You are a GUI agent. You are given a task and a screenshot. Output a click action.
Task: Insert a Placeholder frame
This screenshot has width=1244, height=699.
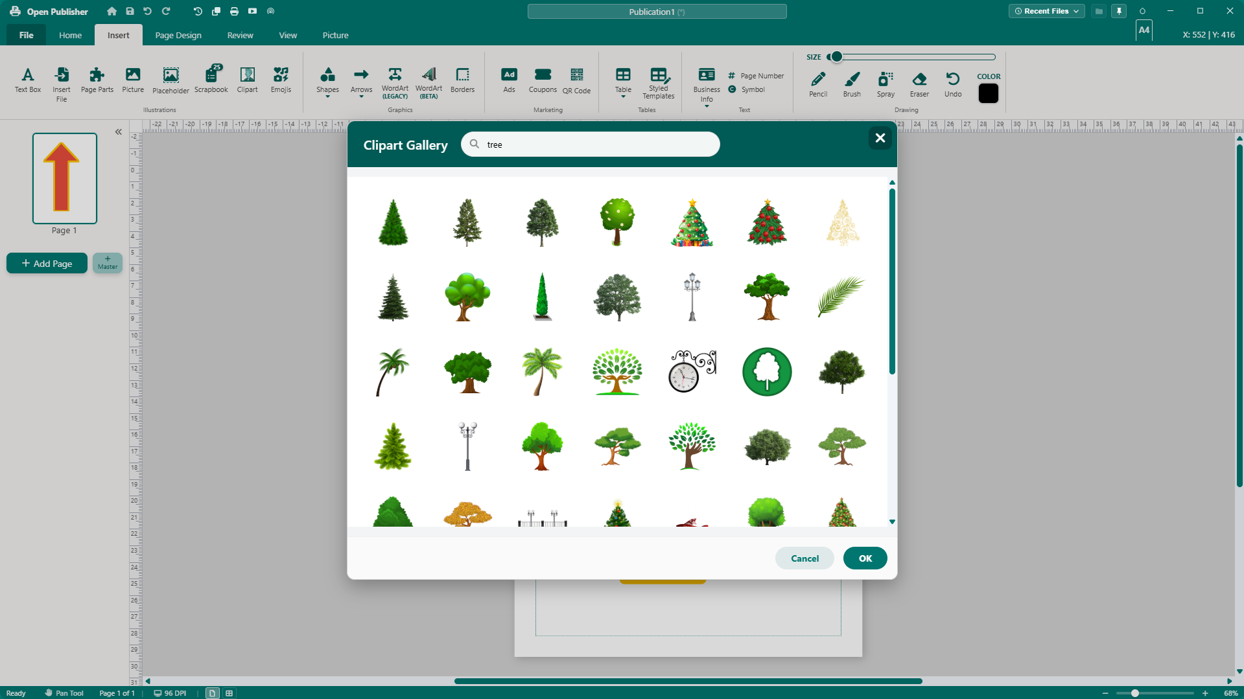(170, 81)
